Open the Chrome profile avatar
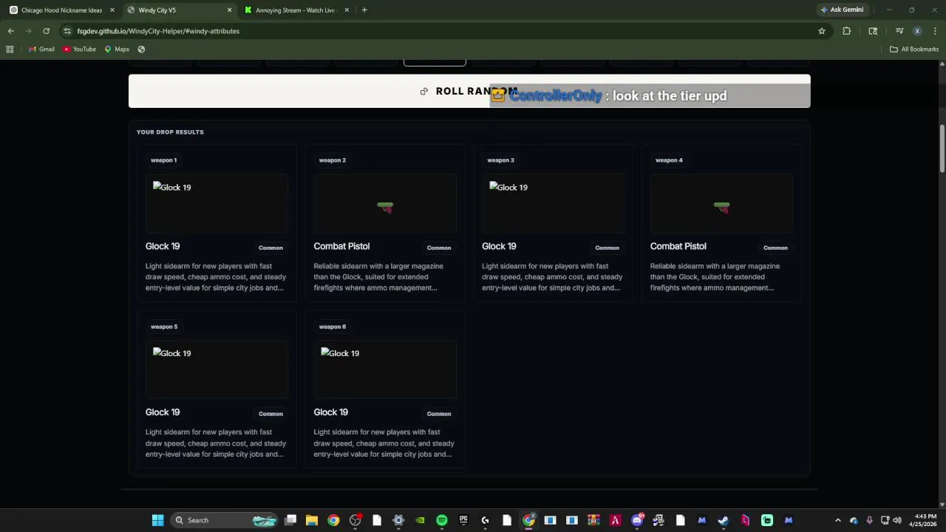 917,31
